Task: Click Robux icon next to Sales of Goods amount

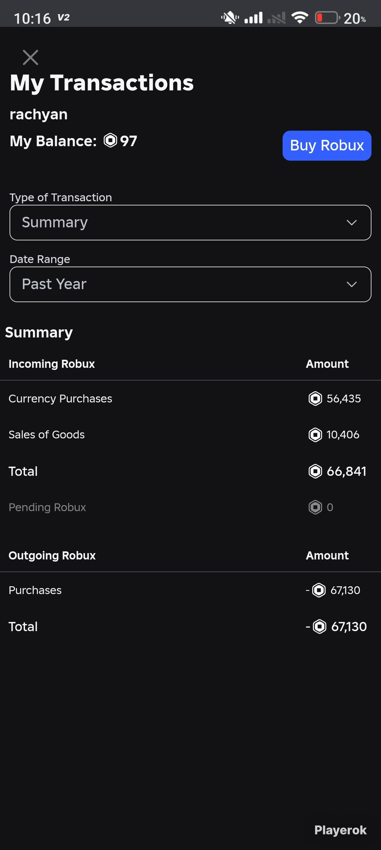Action: pyautogui.click(x=315, y=435)
